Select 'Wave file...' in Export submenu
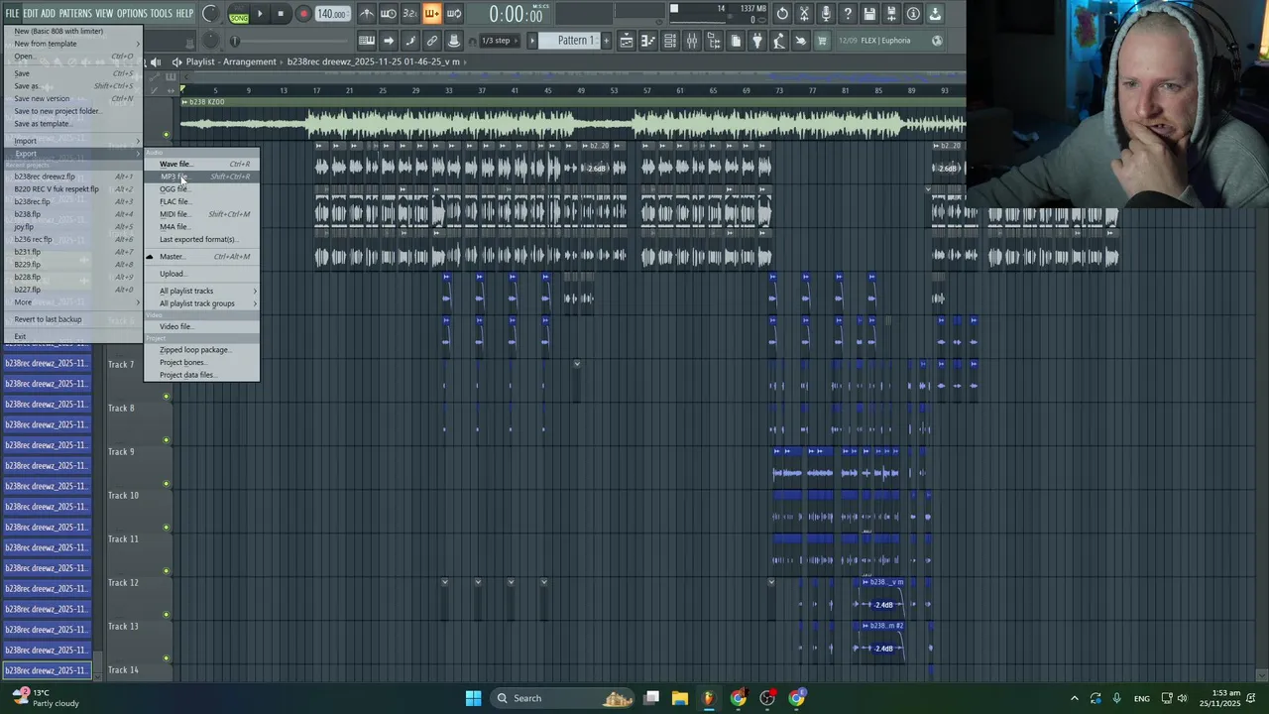 tap(202, 164)
